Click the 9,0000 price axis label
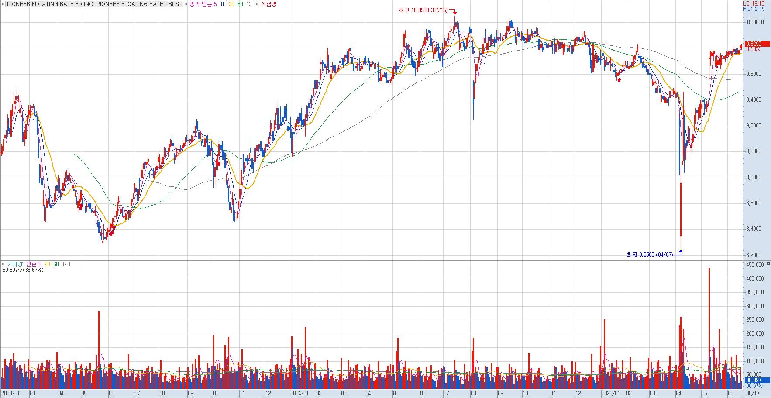771x398 pixels. click(x=754, y=151)
